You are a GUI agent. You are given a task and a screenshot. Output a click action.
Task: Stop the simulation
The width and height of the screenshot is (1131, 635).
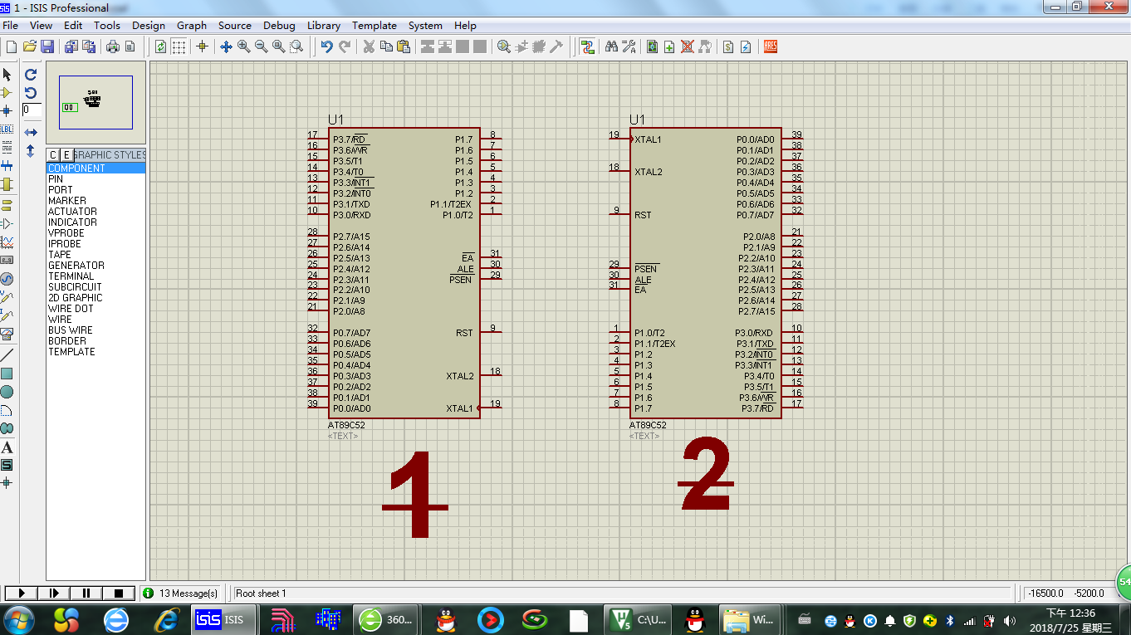(119, 593)
